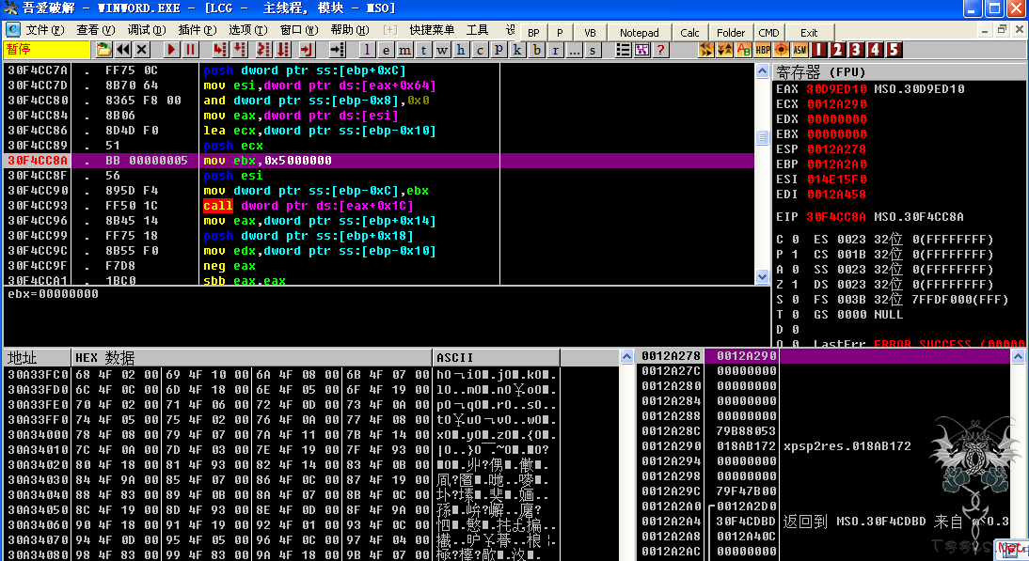Click the Go to address icon
This screenshot has width=1029, height=561.
point(337,50)
